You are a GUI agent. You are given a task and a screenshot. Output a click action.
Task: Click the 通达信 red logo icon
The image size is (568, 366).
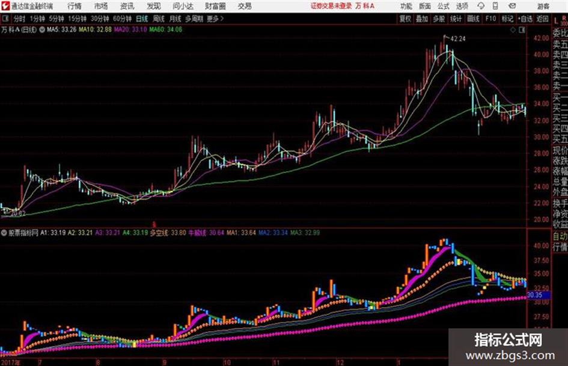(5, 6)
